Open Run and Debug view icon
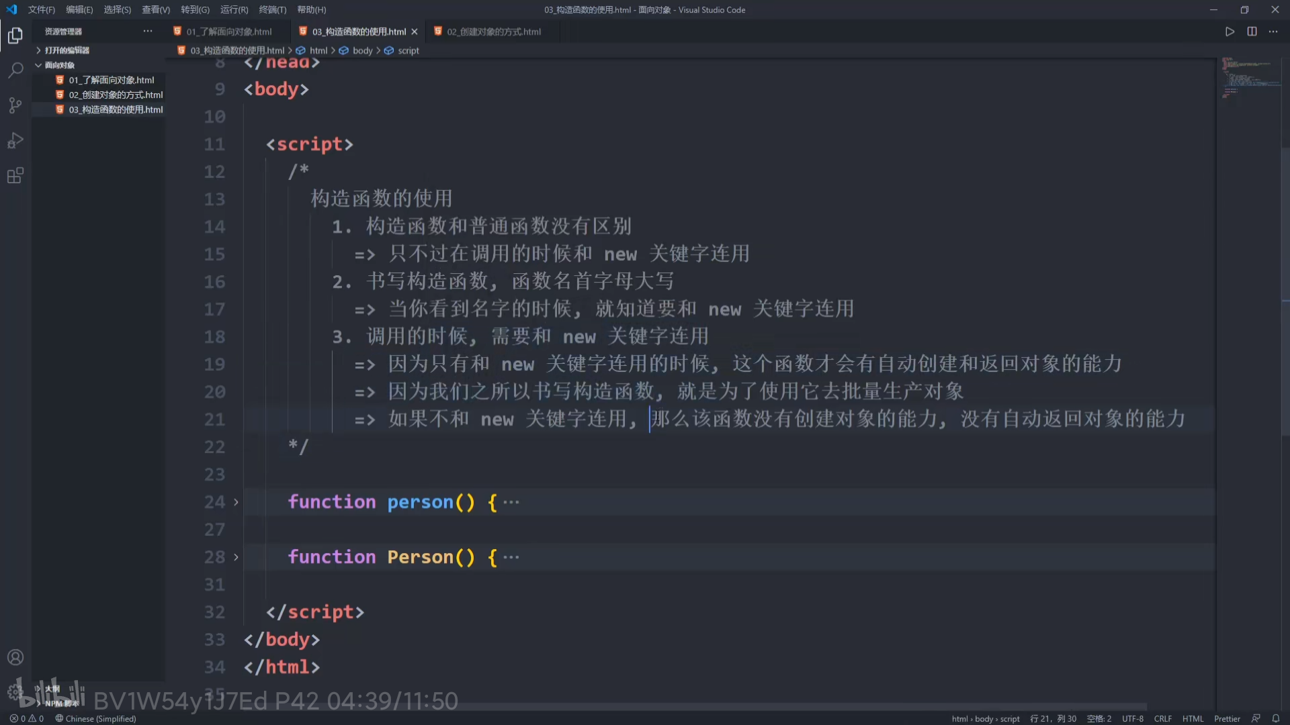The width and height of the screenshot is (1290, 725). click(15, 140)
